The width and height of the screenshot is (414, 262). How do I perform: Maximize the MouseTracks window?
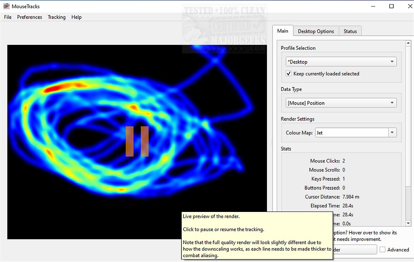coord(391,6)
